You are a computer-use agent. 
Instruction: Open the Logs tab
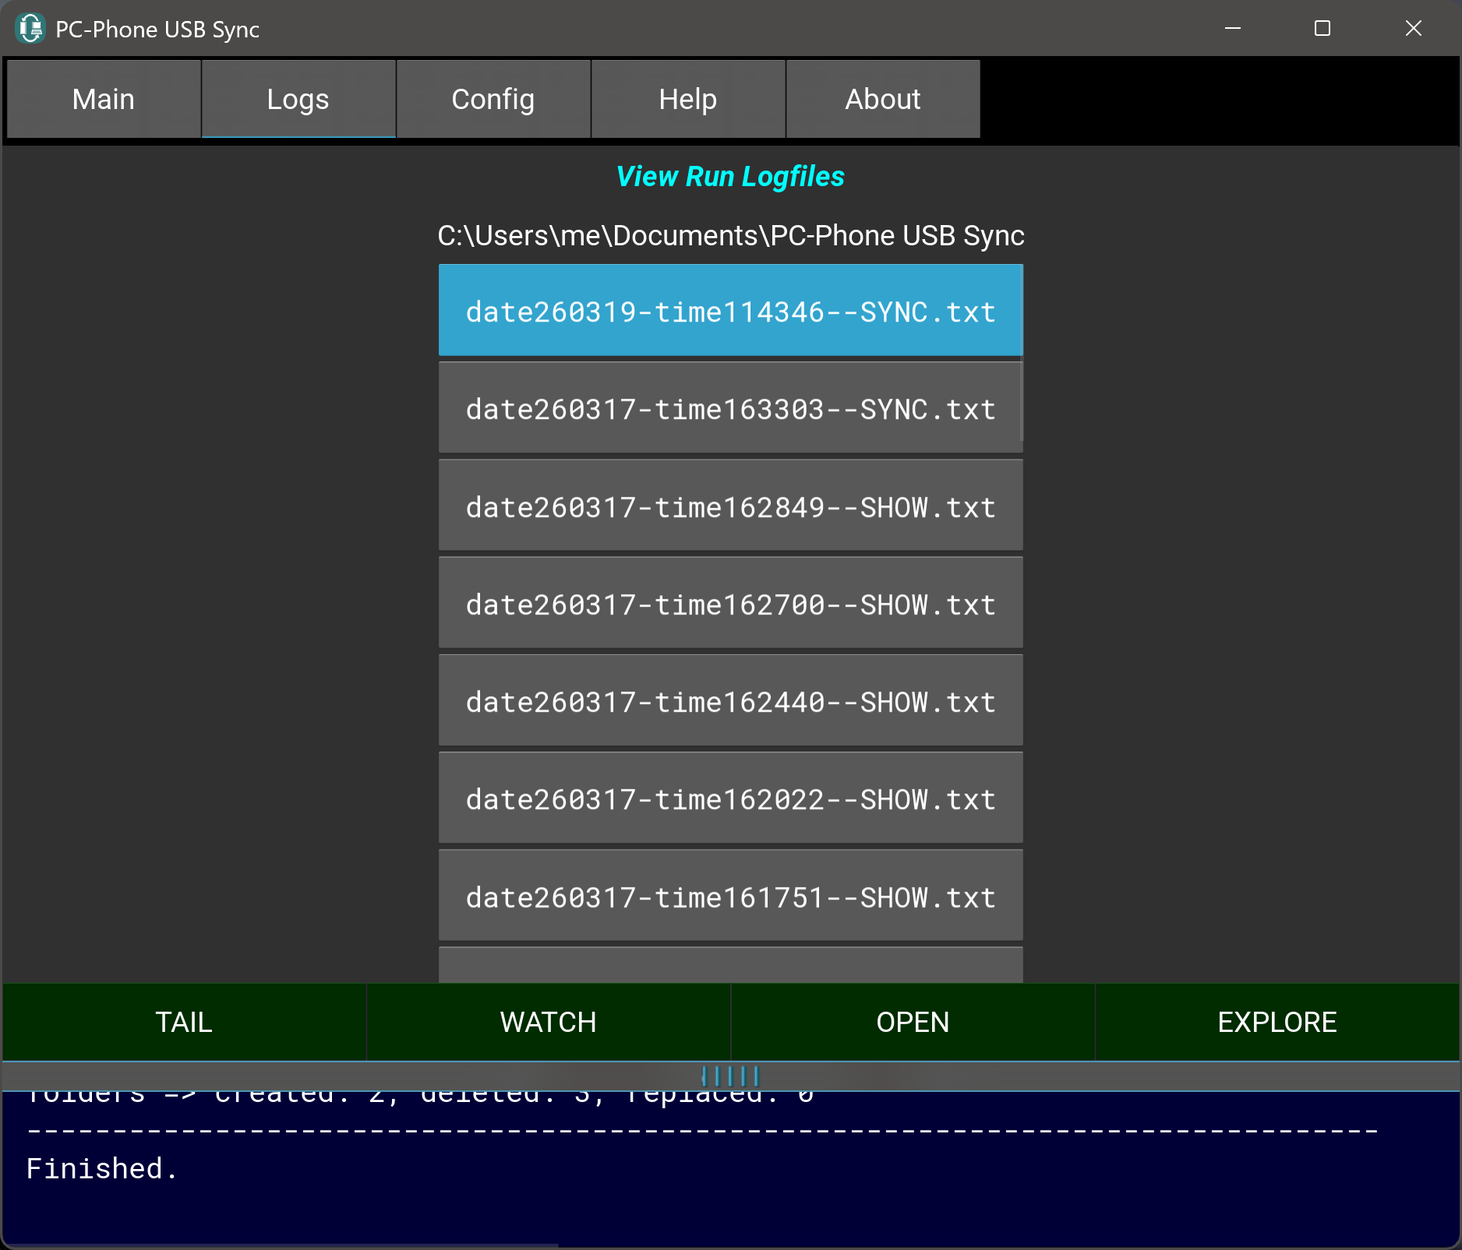[x=298, y=99]
